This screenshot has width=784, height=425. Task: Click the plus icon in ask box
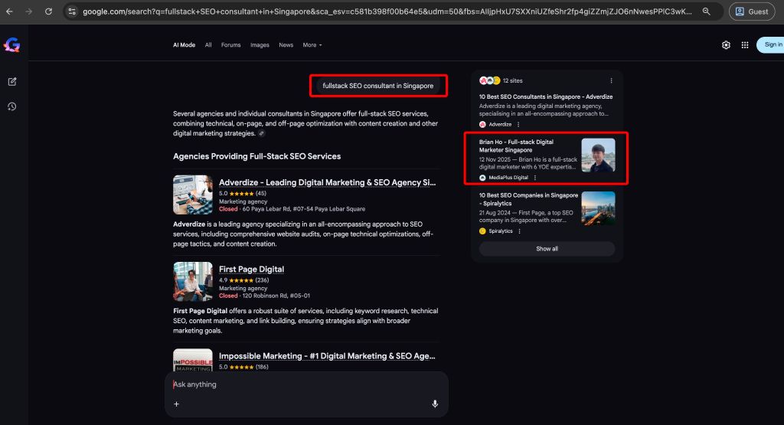(176, 404)
